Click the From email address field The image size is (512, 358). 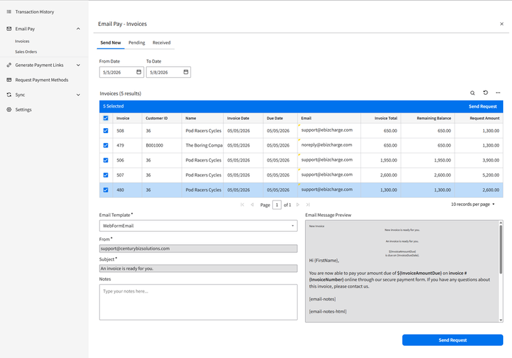point(198,248)
